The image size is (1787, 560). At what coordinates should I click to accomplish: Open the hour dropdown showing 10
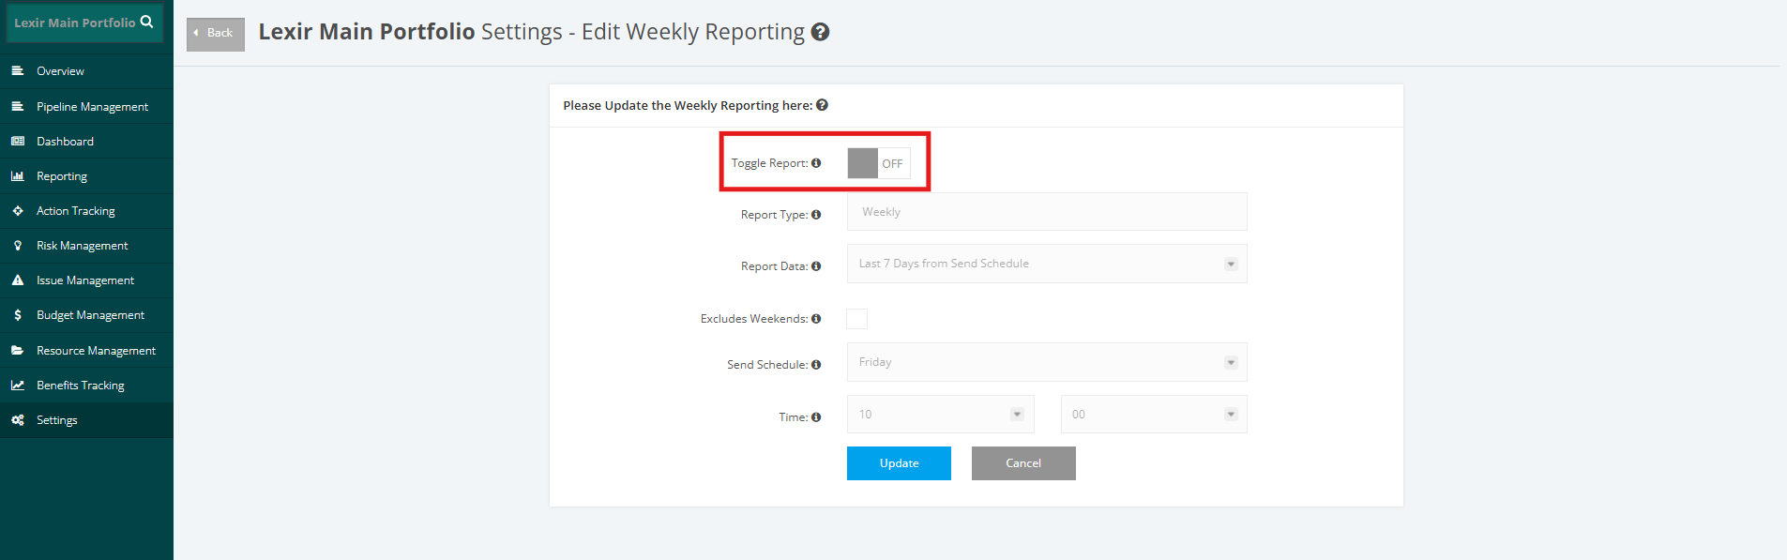click(x=941, y=414)
